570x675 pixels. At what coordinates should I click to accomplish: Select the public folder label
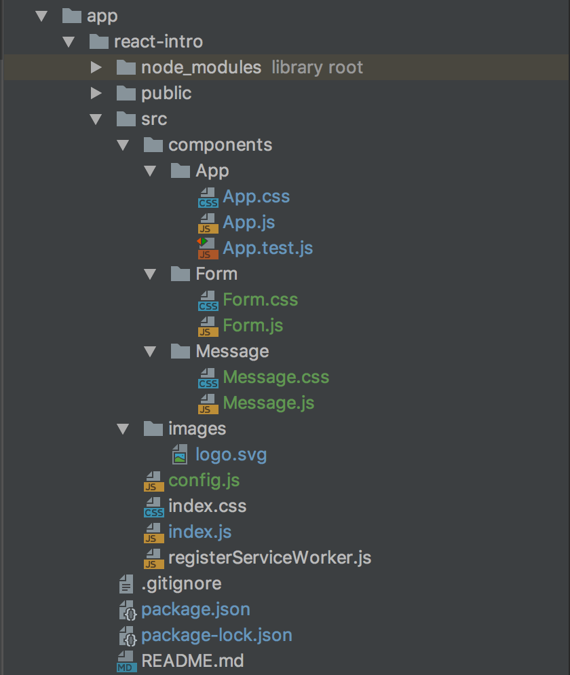pyautogui.click(x=166, y=94)
